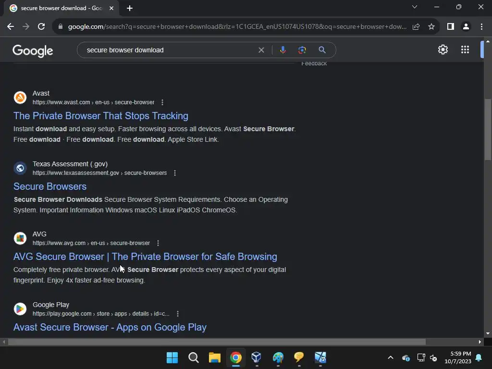Screen dimensions: 492x369
Task: Click the muted volume tray icon
Action: (434, 357)
